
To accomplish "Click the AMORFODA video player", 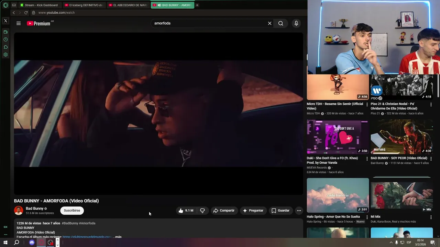I will click(158, 114).
